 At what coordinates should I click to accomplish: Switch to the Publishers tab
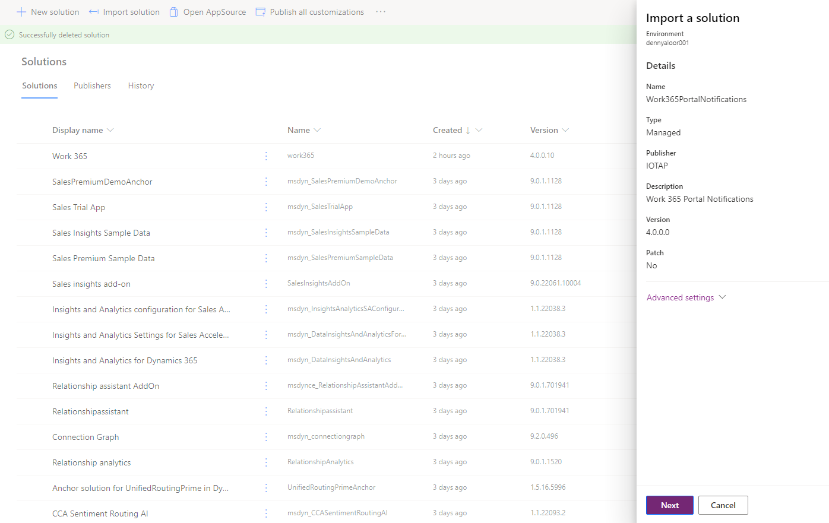pyautogui.click(x=92, y=86)
